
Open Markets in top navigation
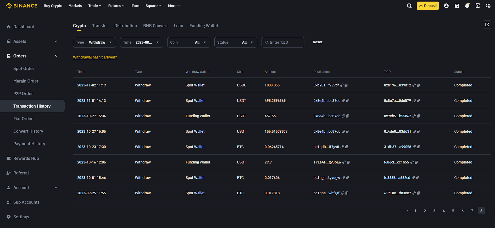75,6
